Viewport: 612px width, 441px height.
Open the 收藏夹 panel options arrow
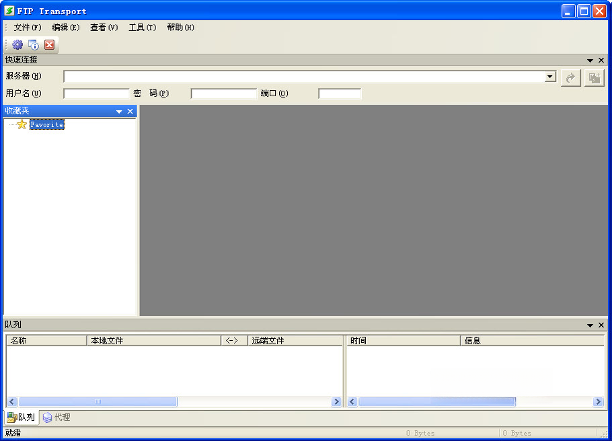(119, 112)
